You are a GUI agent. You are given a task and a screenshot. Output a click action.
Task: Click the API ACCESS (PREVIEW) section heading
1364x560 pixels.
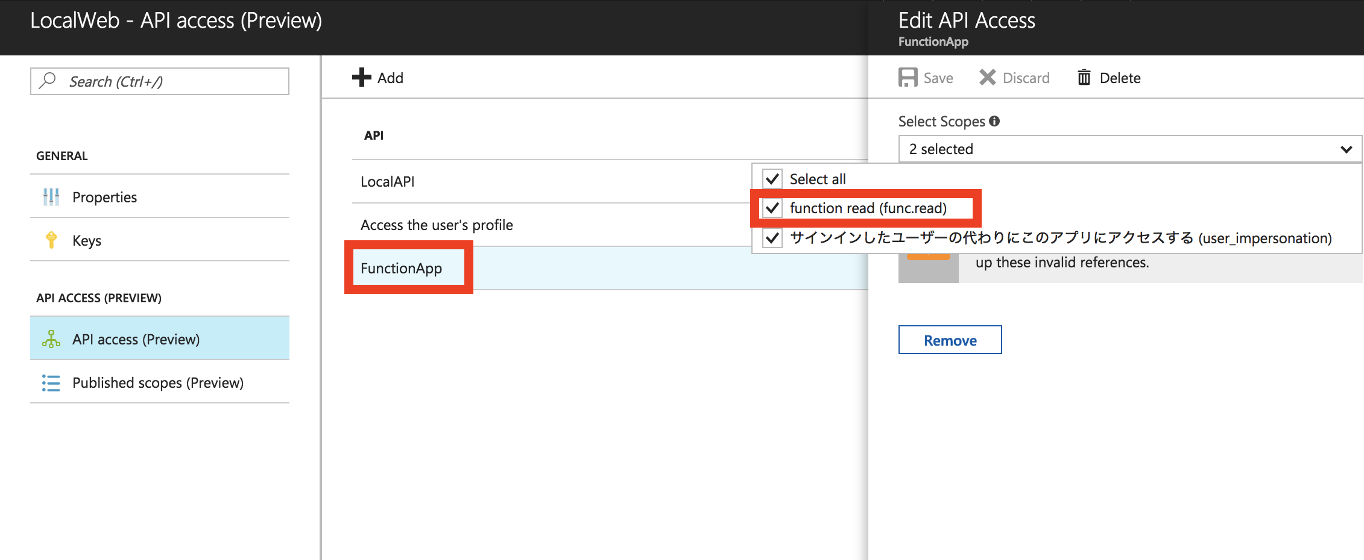click(x=99, y=298)
